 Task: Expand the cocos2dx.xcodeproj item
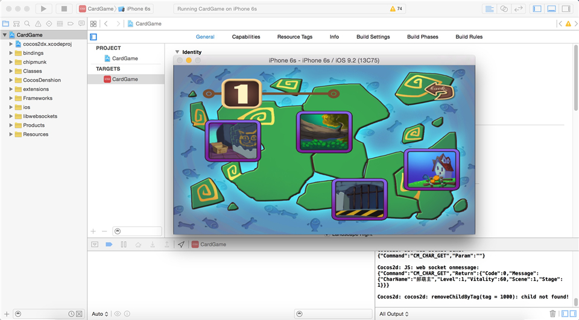click(11, 44)
